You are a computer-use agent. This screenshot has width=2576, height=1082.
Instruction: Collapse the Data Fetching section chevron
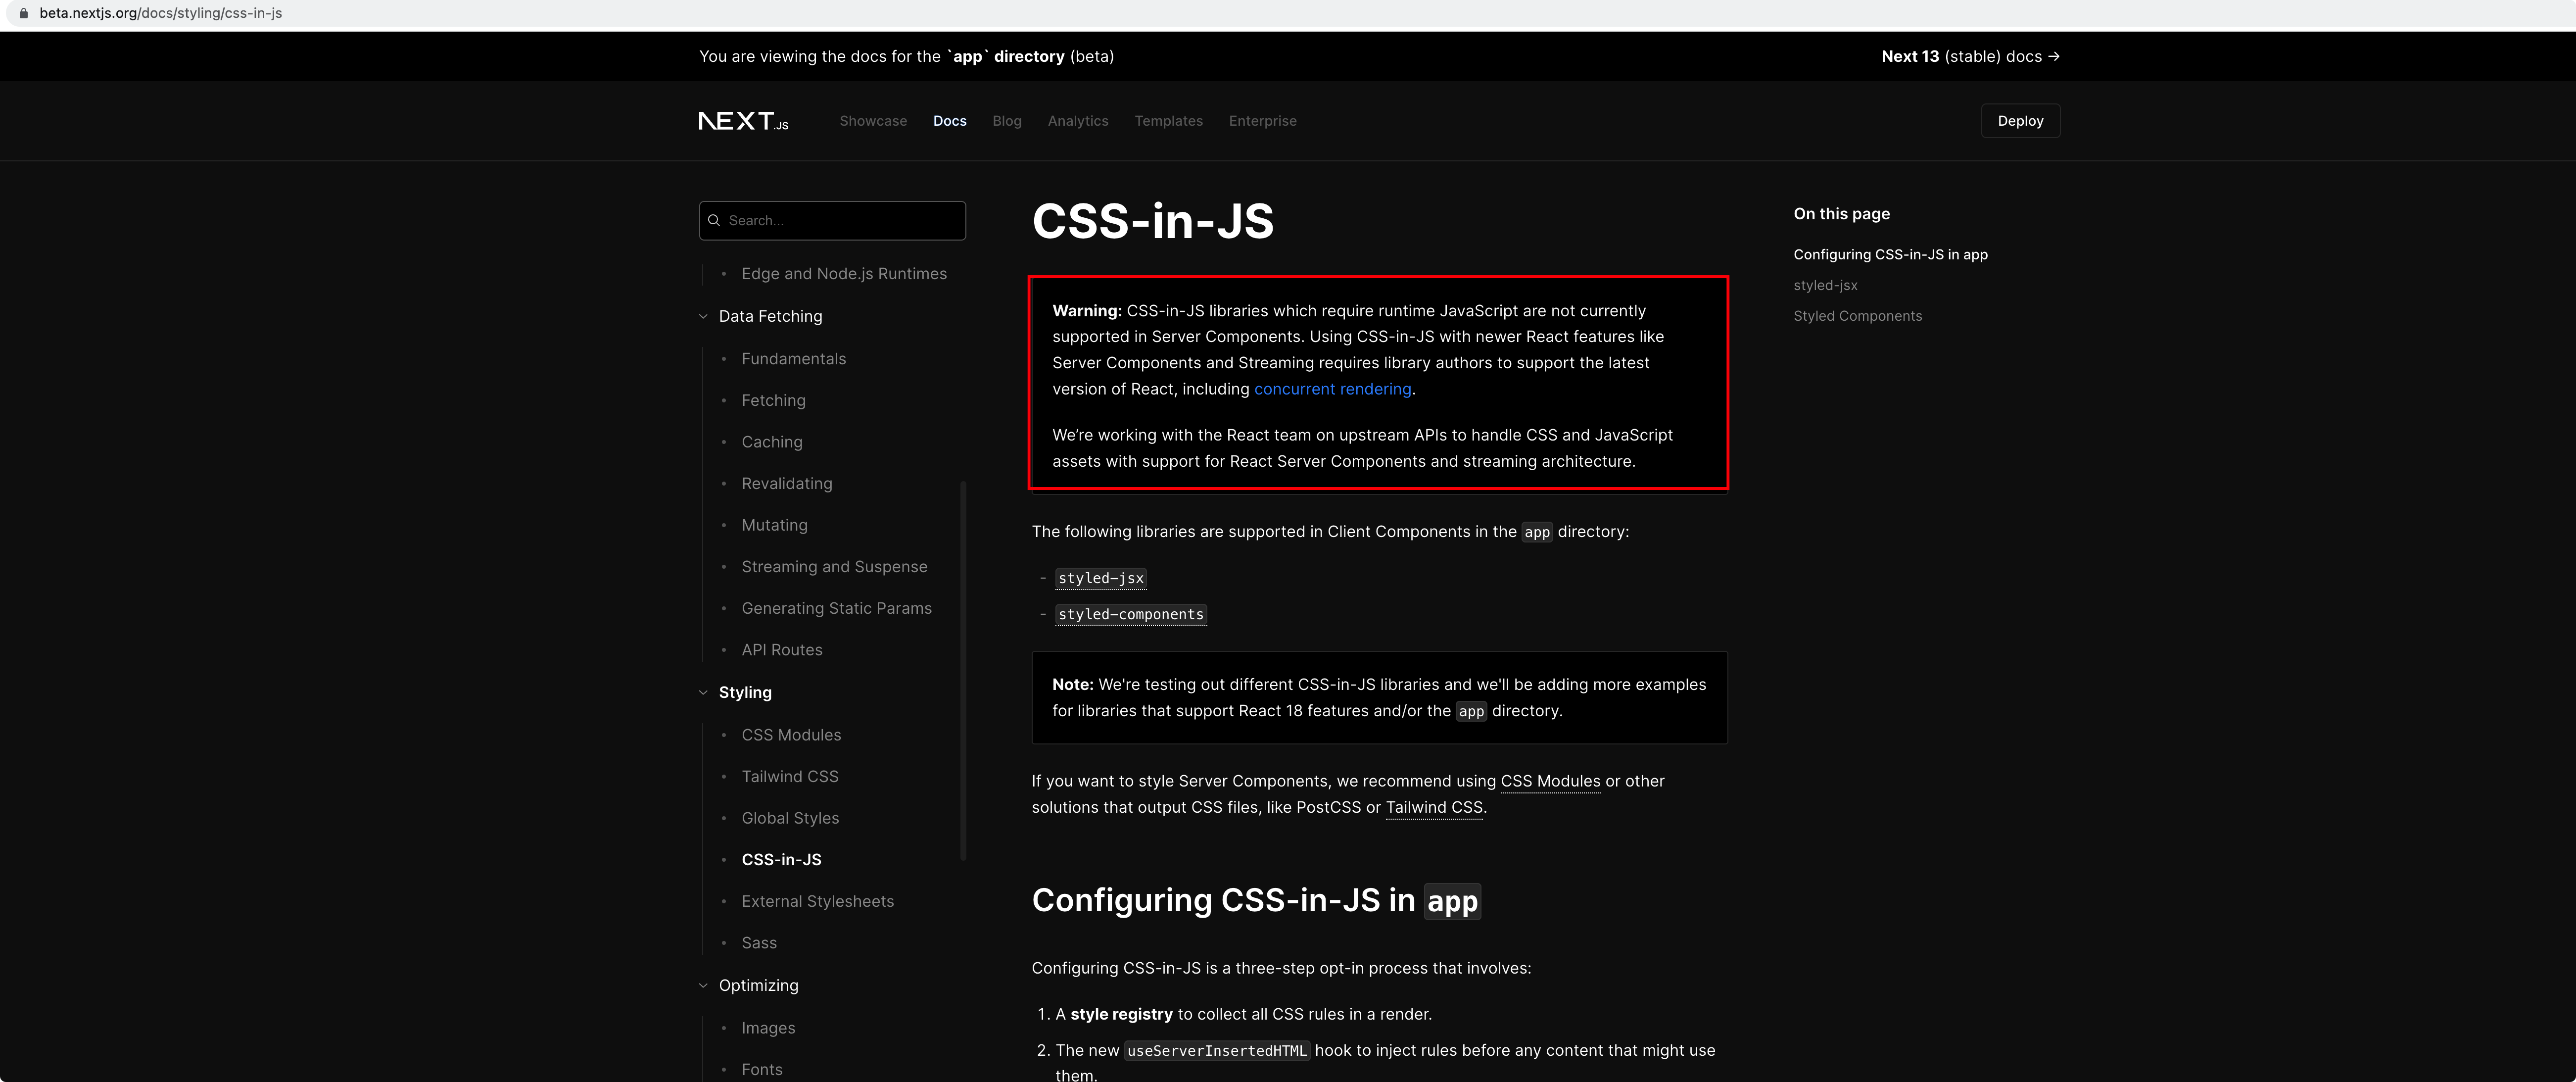[x=703, y=316]
